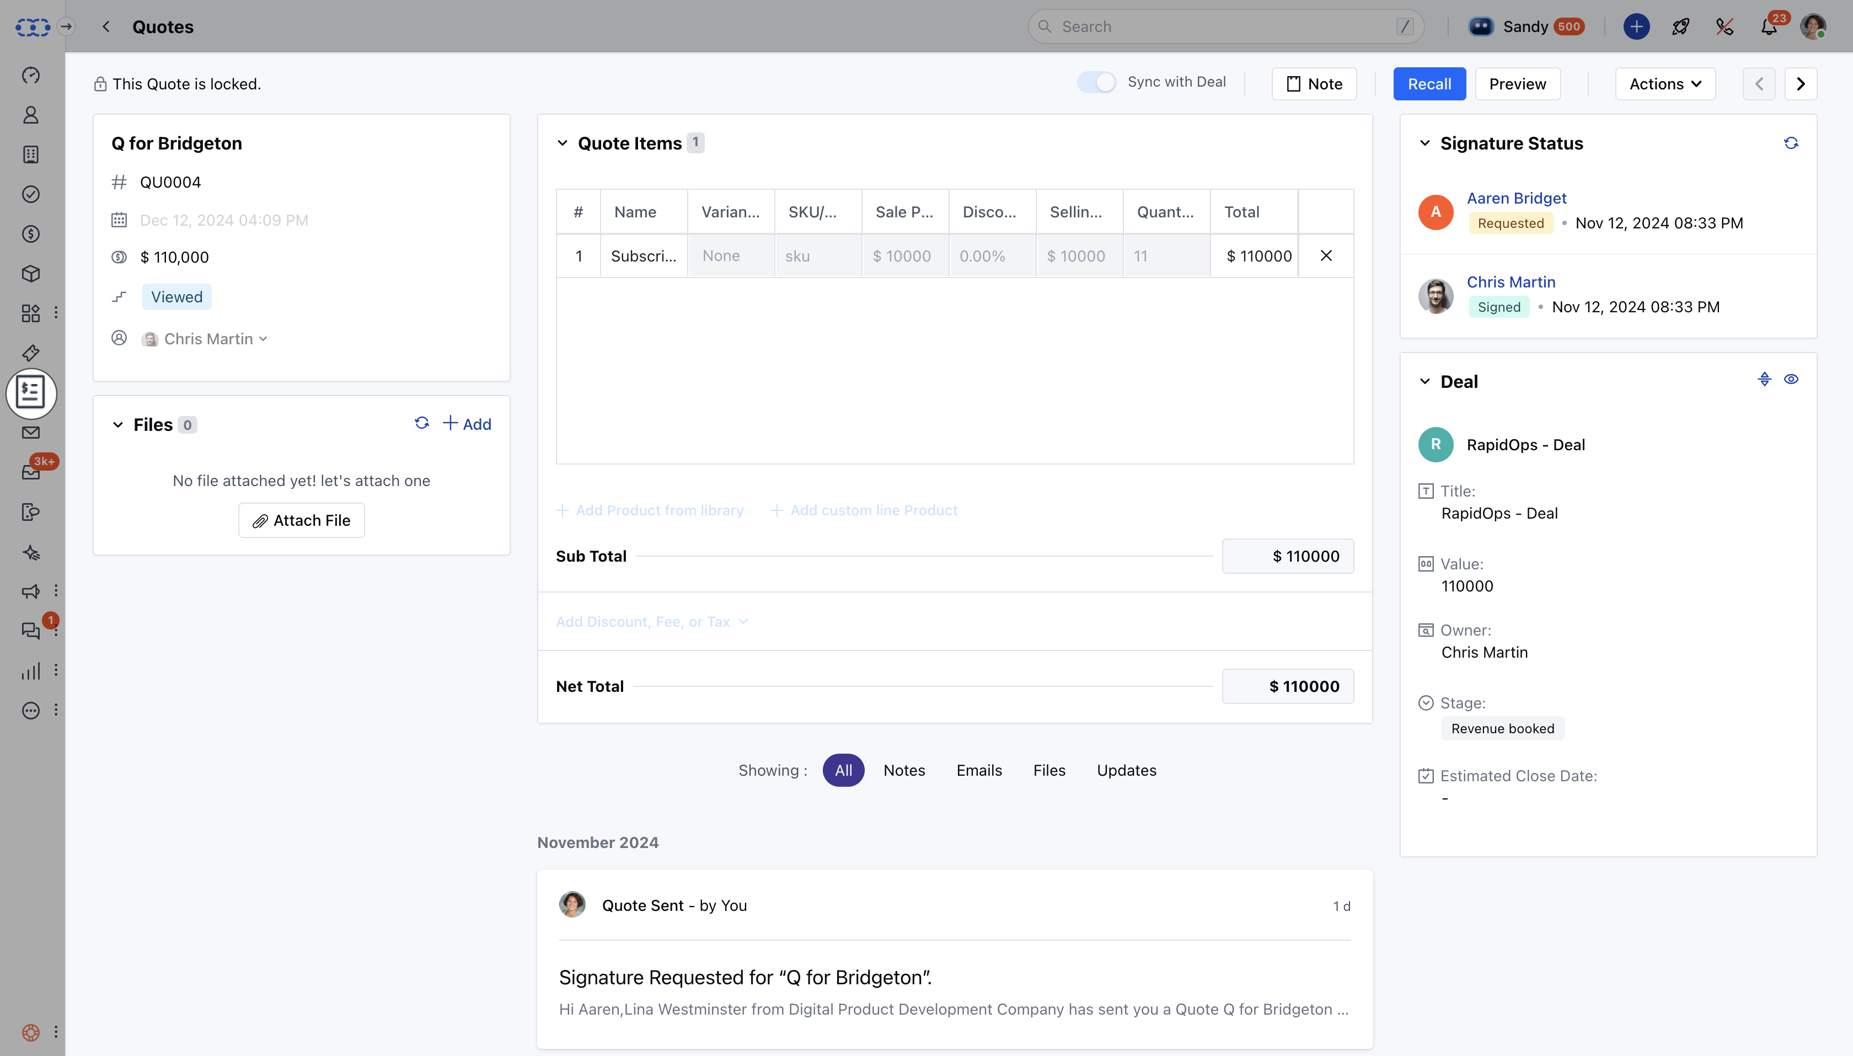The height and width of the screenshot is (1056, 1853).
Task: Click the Attach File button
Action: 302,520
